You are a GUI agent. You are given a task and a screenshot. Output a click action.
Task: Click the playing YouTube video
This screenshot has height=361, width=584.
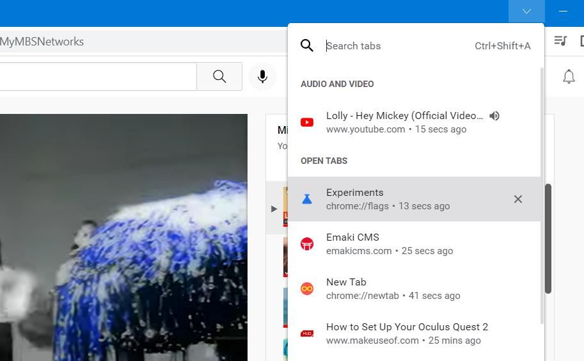click(123, 237)
